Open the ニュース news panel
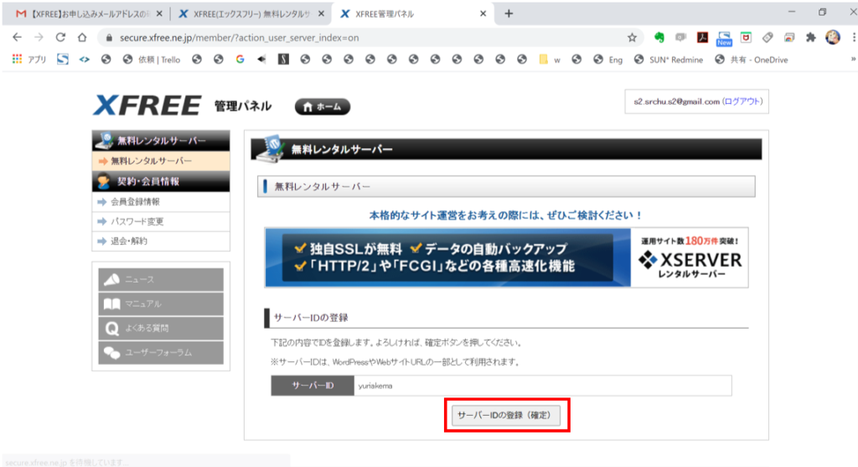 pos(161,279)
